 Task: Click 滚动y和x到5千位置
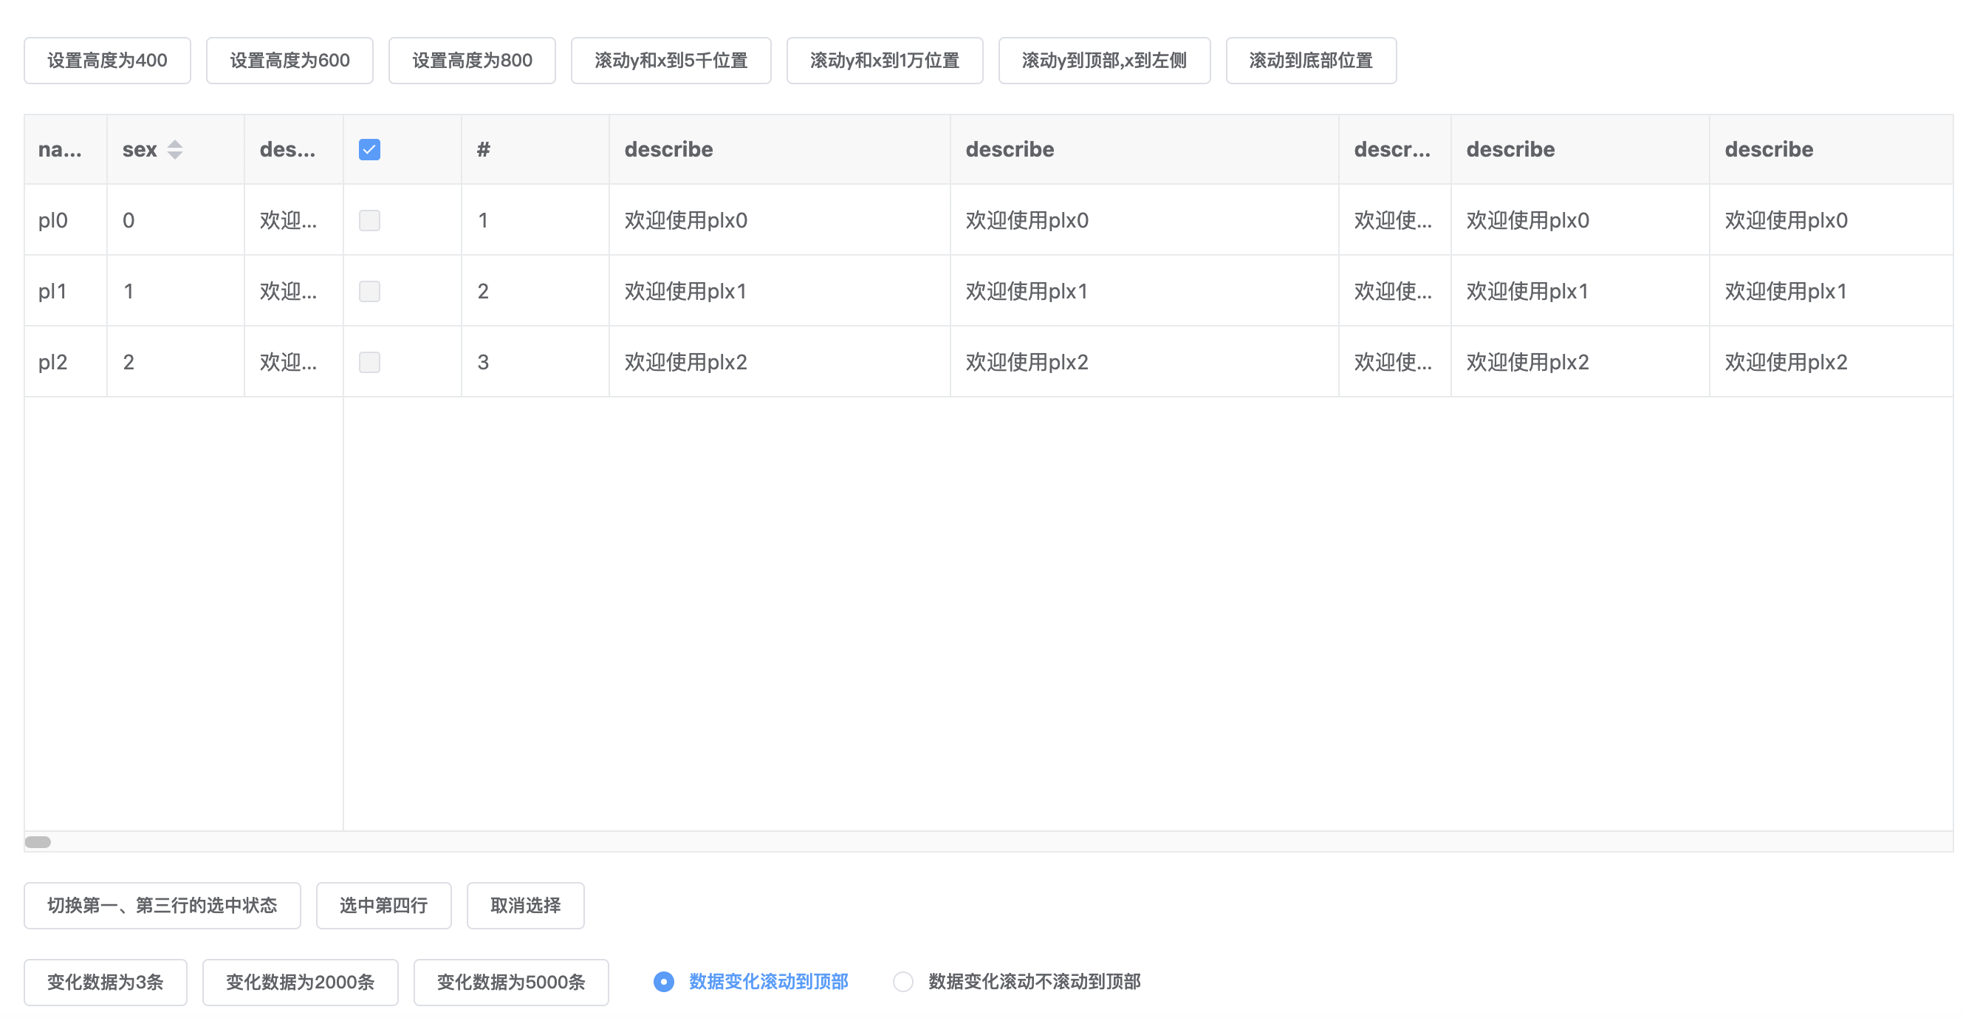click(x=671, y=61)
